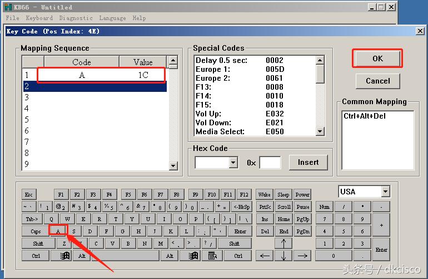This screenshot has width=428, height=279.
Task: Open the Diagnostic menu
Action: (x=76, y=18)
